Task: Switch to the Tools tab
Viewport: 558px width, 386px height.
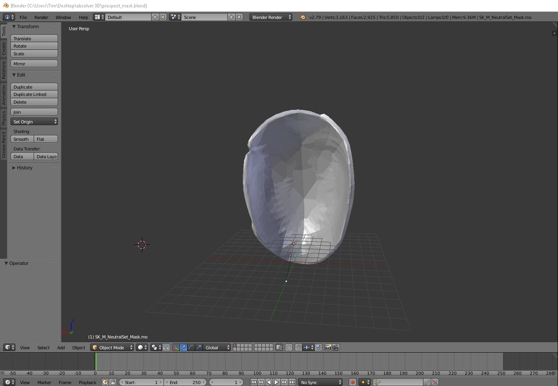Action: pos(4,31)
